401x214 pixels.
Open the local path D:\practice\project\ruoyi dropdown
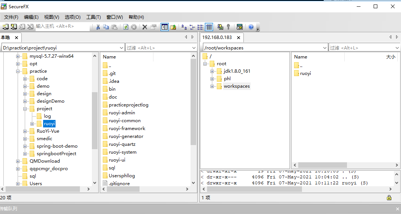pyautogui.click(x=122, y=48)
